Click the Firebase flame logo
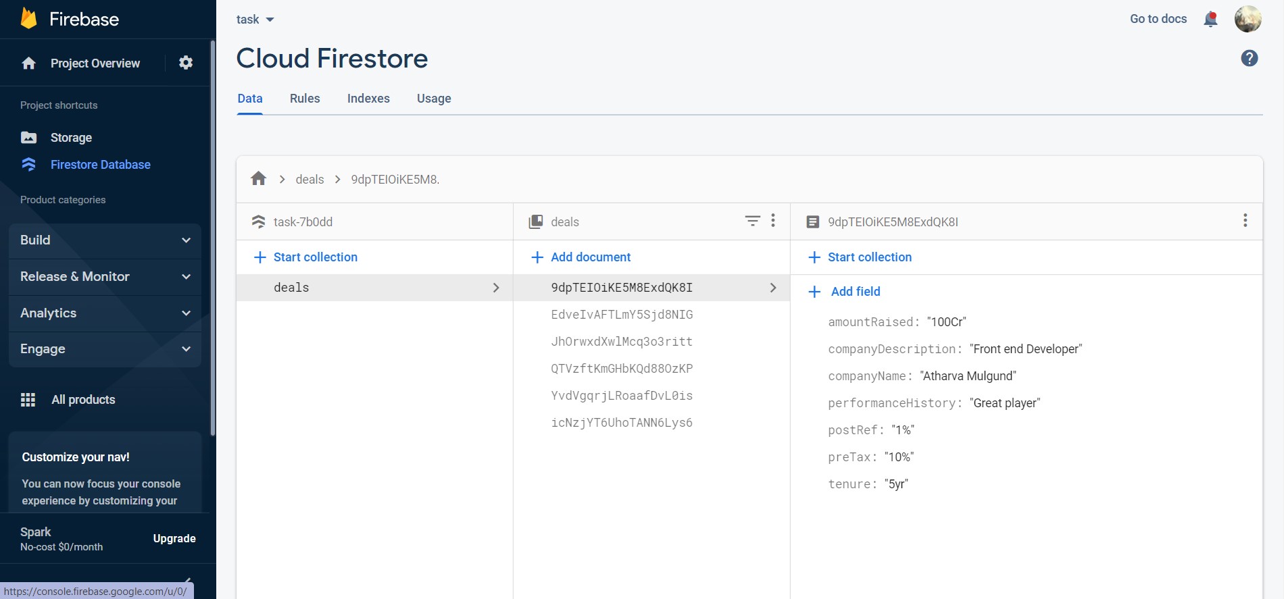This screenshot has width=1284, height=599. [x=28, y=18]
